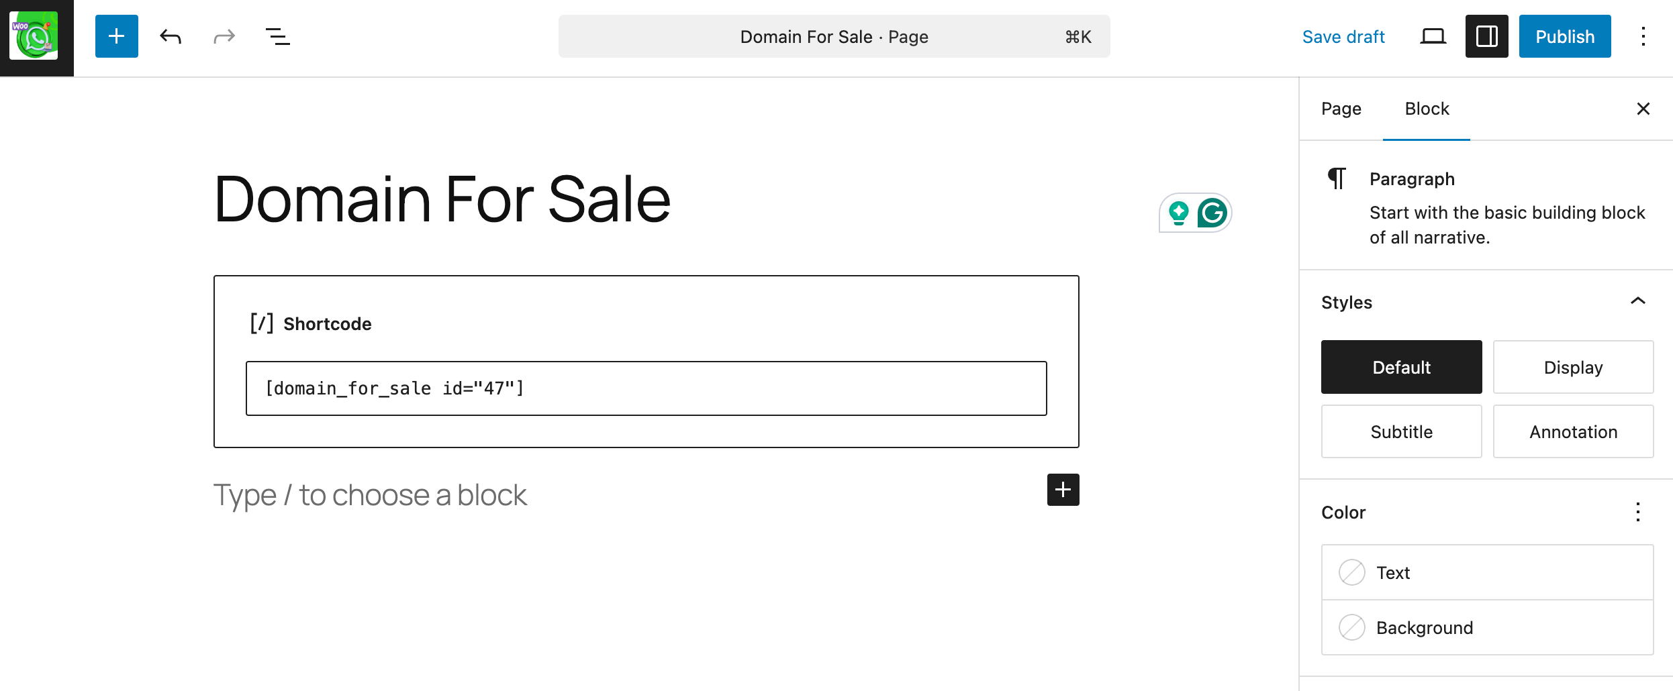
Task: Click the Grammarly icon
Action: [x=1212, y=213]
